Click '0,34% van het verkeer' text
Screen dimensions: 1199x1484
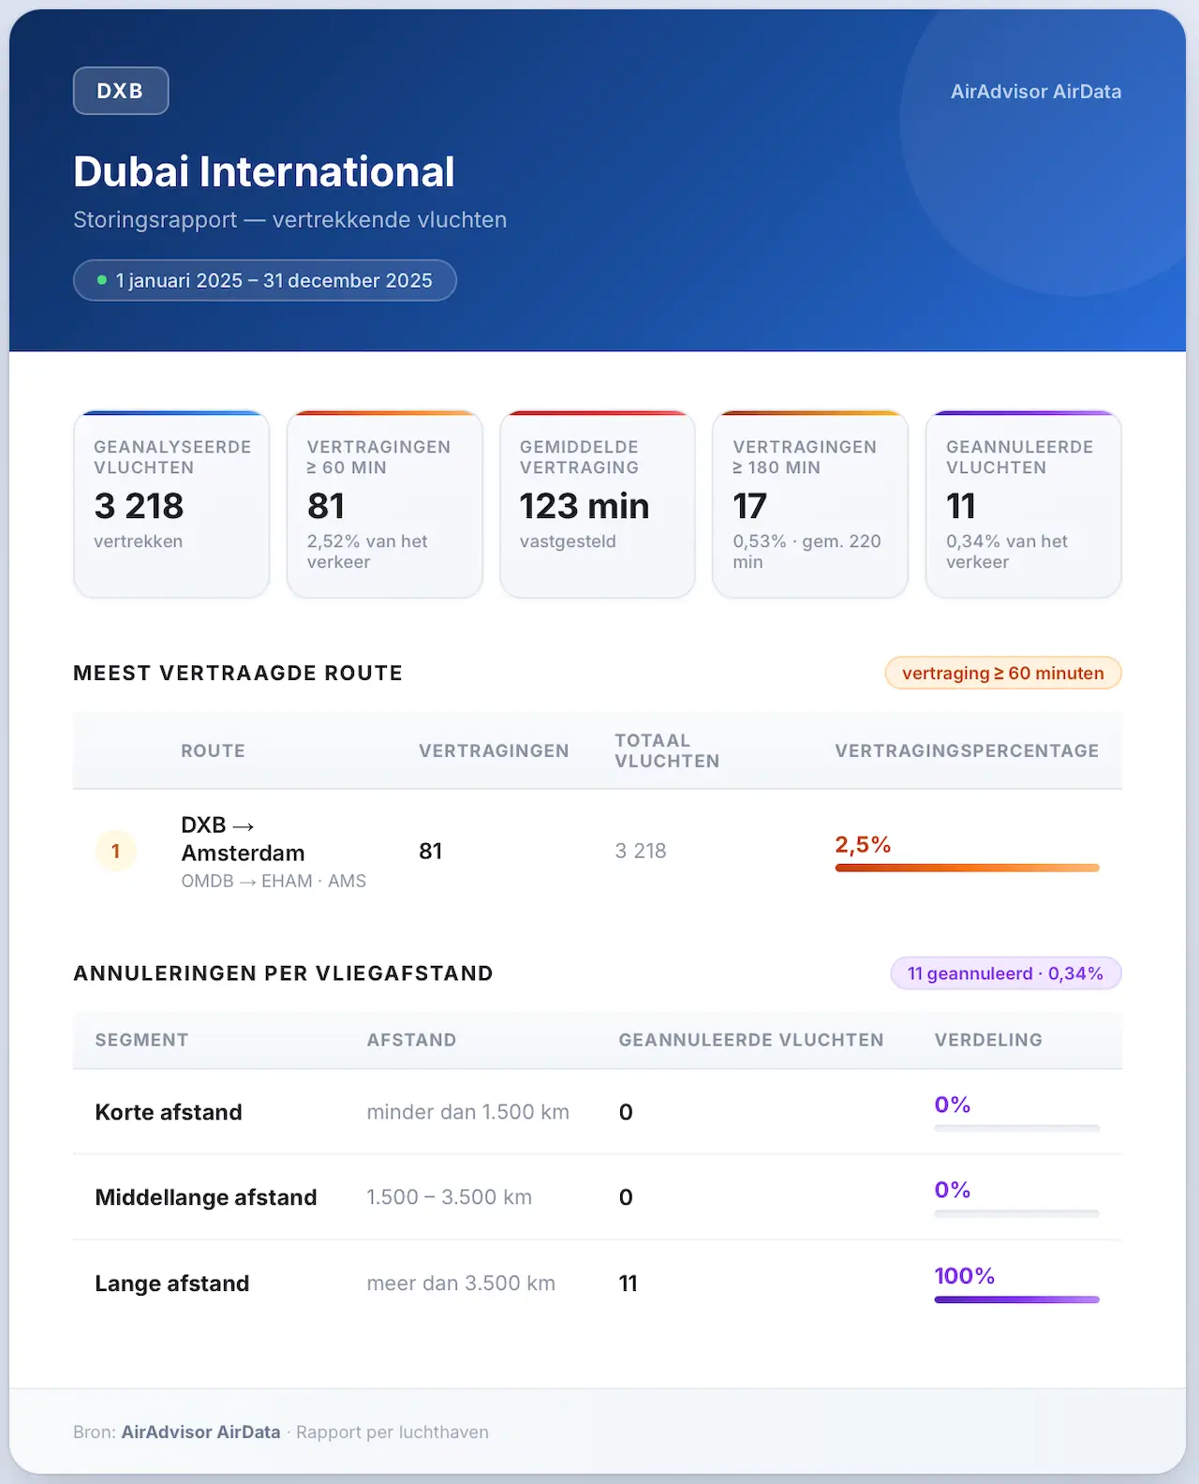(x=1007, y=552)
